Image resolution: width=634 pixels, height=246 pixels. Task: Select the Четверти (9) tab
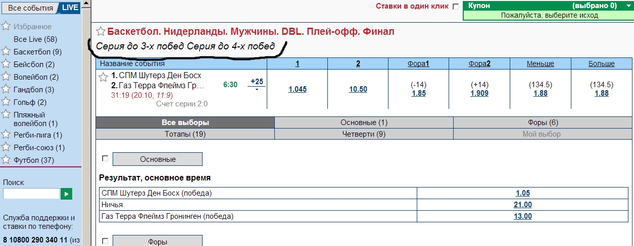[364, 134]
